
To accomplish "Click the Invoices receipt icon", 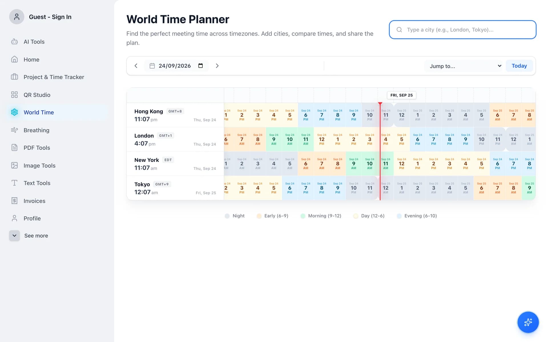I will click(x=15, y=201).
